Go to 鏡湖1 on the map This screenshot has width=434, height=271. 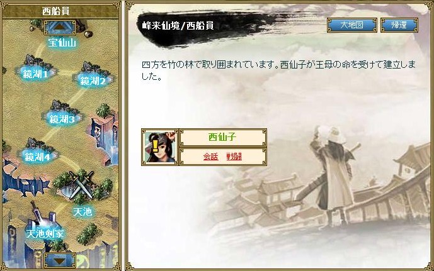pos(35,74)
